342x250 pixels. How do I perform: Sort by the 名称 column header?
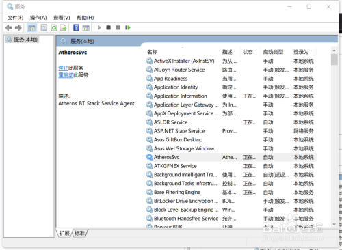[152, 52]
